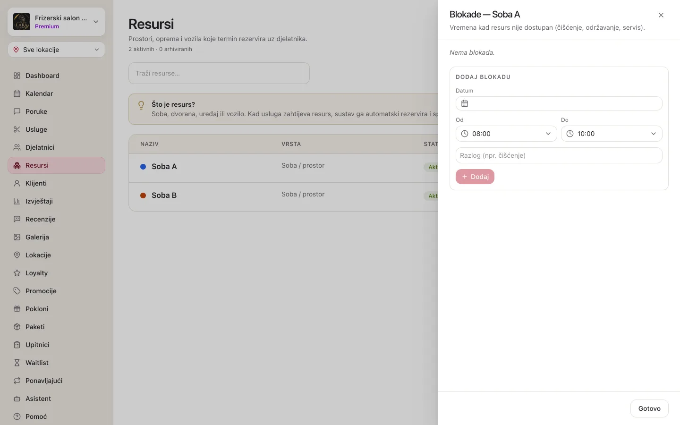Click the Djelatnici people icon
The height and width of the screenshot is (425, 680).
pyautogui.click(x=17, y=147)
